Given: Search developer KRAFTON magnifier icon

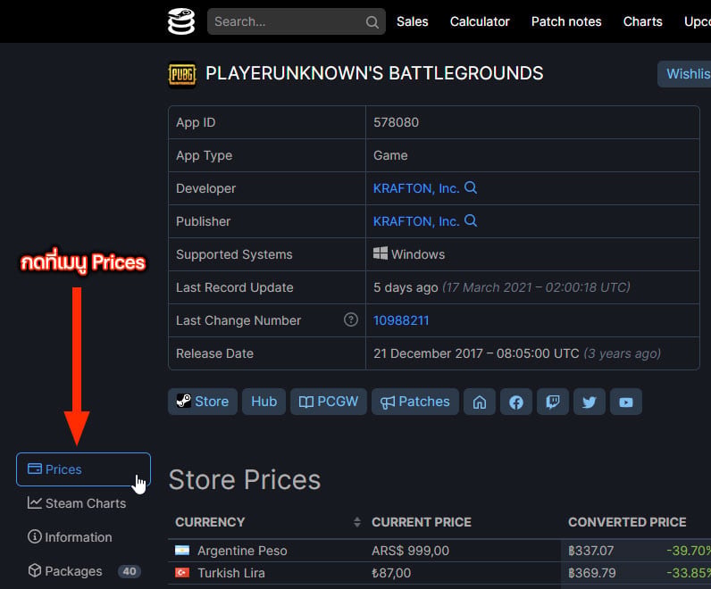Looking at the screenshot, I should click(471, 187).
